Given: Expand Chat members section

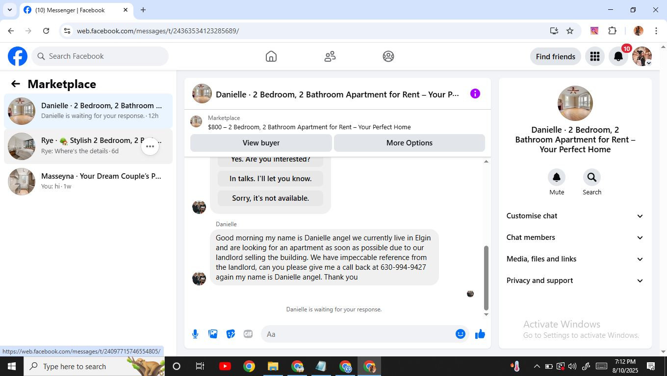Looking at the screenshot, I should click(575, 237).
